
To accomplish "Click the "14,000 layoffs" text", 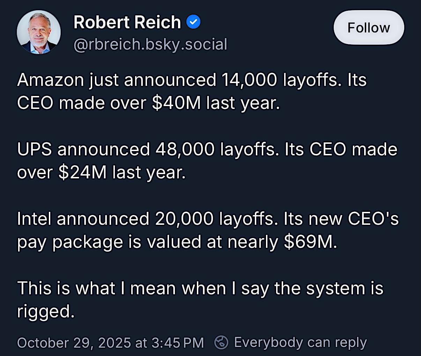I will pos(280,80).
